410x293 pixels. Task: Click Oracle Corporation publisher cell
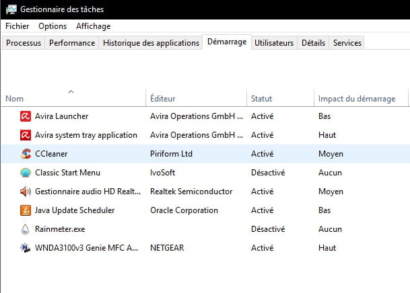[184, 210]
